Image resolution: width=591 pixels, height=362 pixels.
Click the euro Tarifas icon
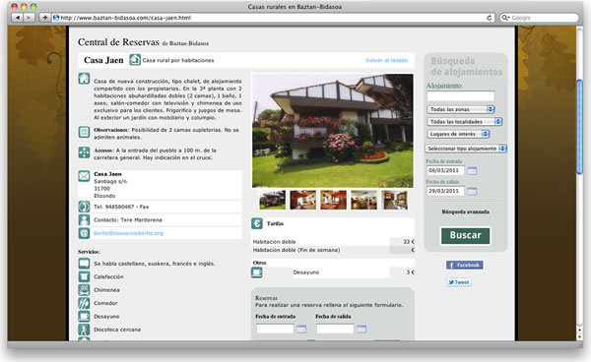tap(257, 223)
